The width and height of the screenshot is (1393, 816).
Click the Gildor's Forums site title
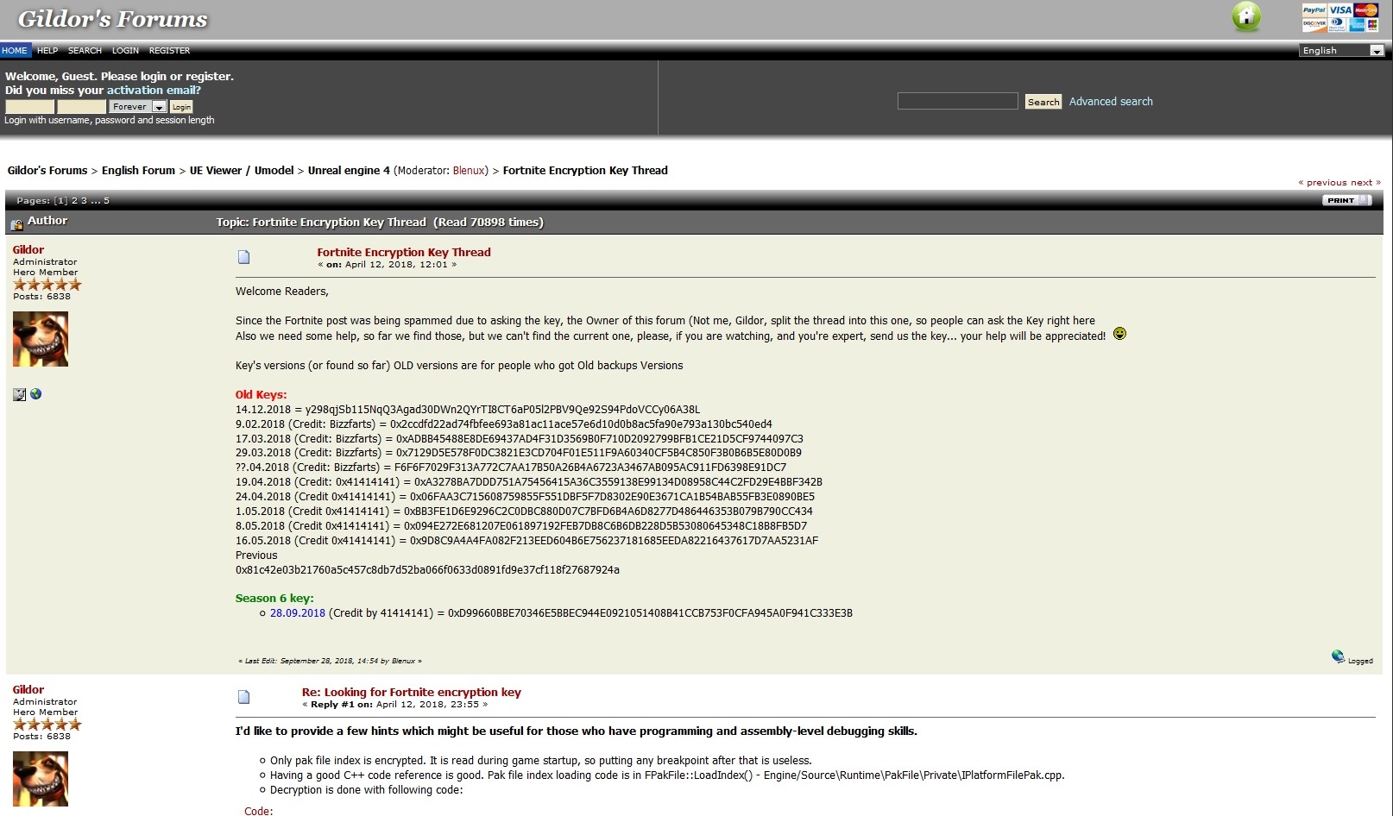pos(113,19)
